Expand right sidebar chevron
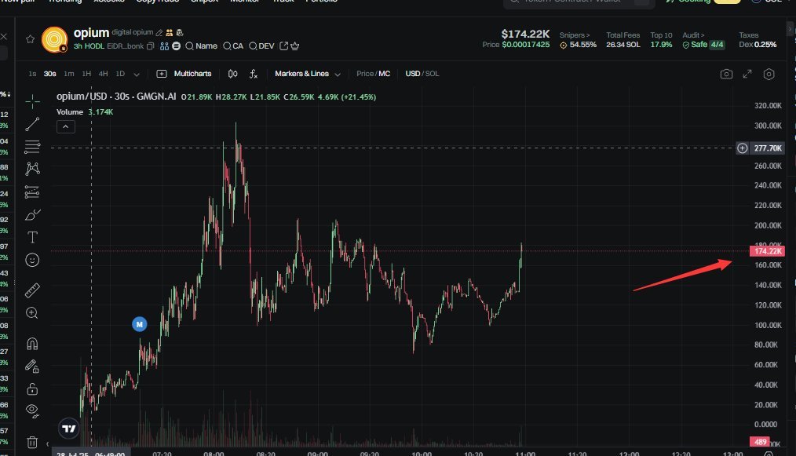 pos(791,30)
